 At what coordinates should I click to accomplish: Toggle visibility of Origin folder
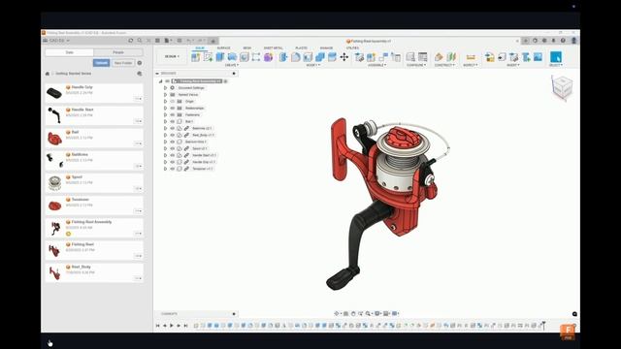pyautogui.click(x=173, y=101)
